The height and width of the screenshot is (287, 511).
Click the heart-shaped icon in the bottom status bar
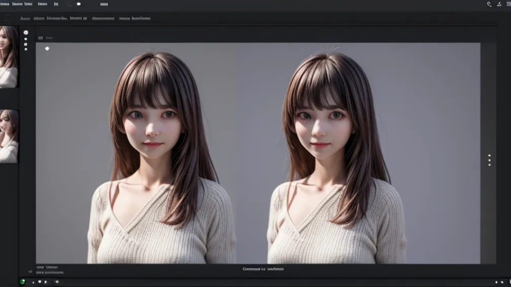40,281
